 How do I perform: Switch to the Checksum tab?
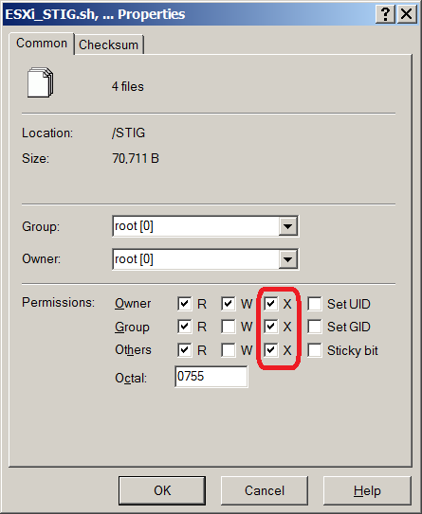coord(109,44)
